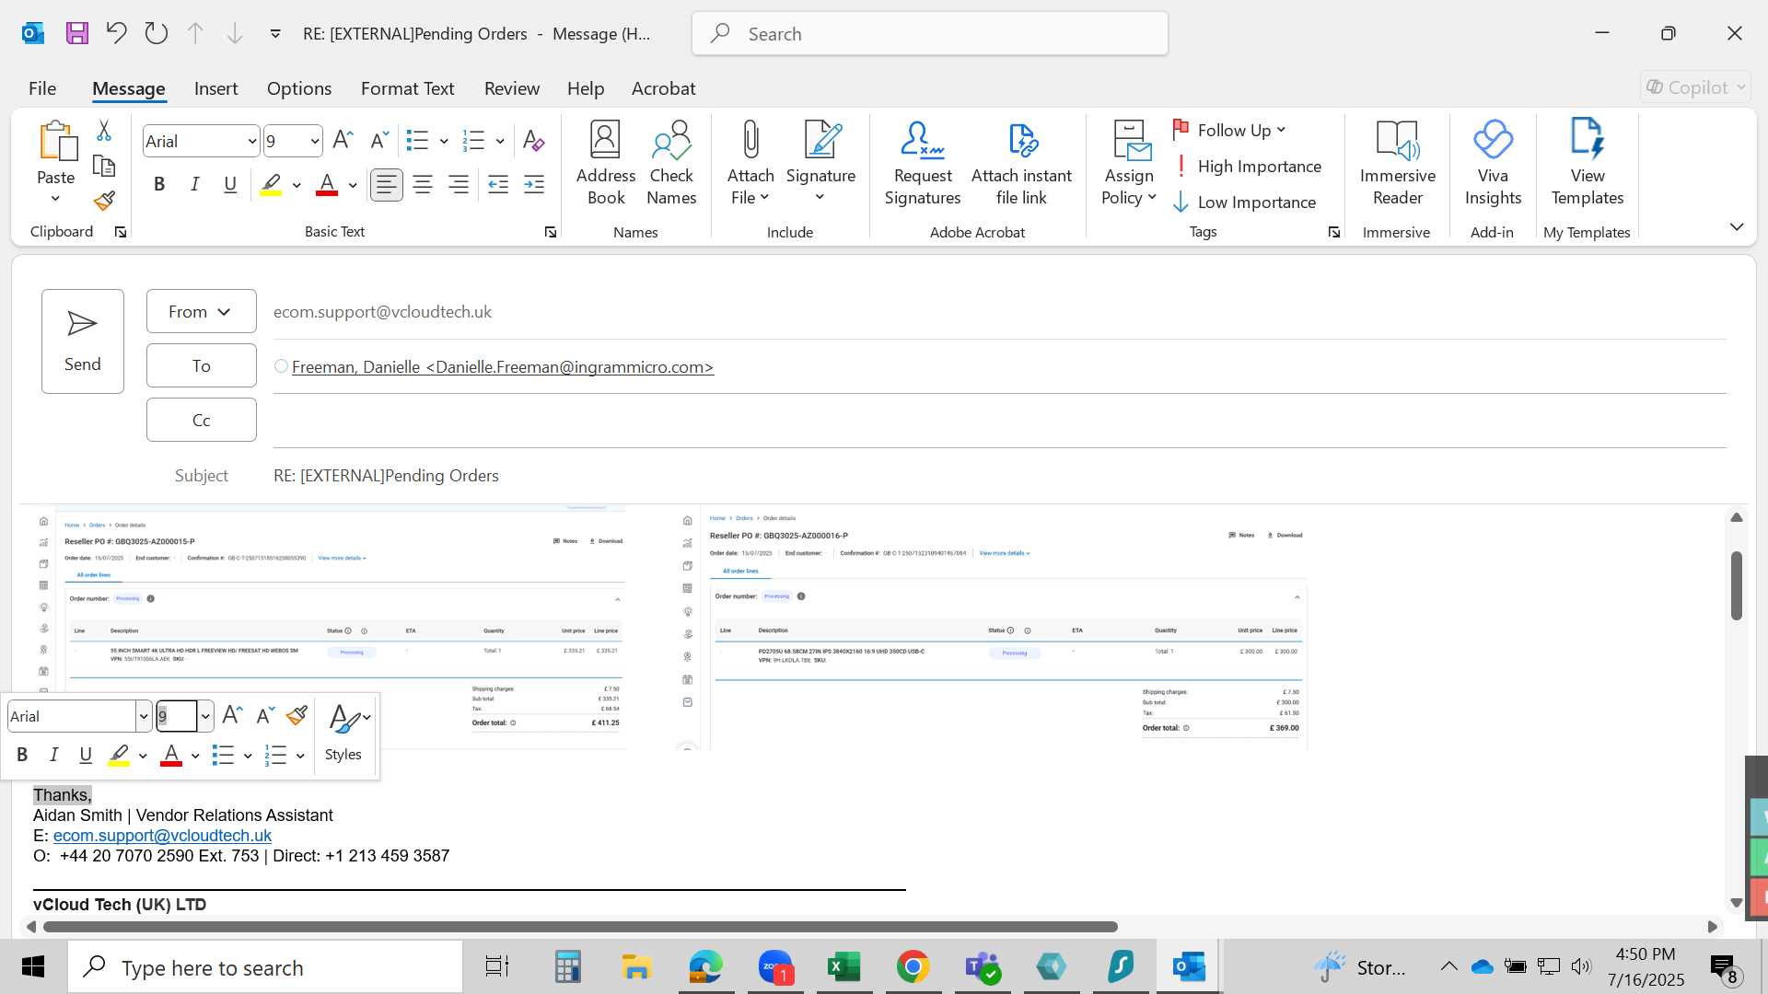Screen dimensions: 1768x994
Task: Redo action using title bar arrow
Action: pyautogui.click(x=157, y=34)
